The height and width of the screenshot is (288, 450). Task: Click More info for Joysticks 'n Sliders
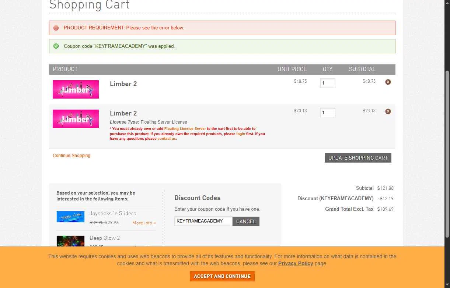pos(144,223)
